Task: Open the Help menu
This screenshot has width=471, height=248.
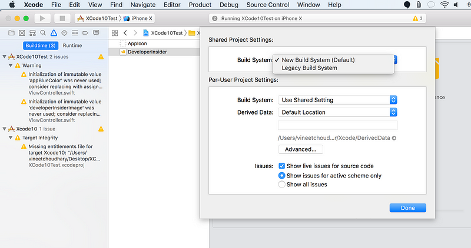Action: click(334, 5)
